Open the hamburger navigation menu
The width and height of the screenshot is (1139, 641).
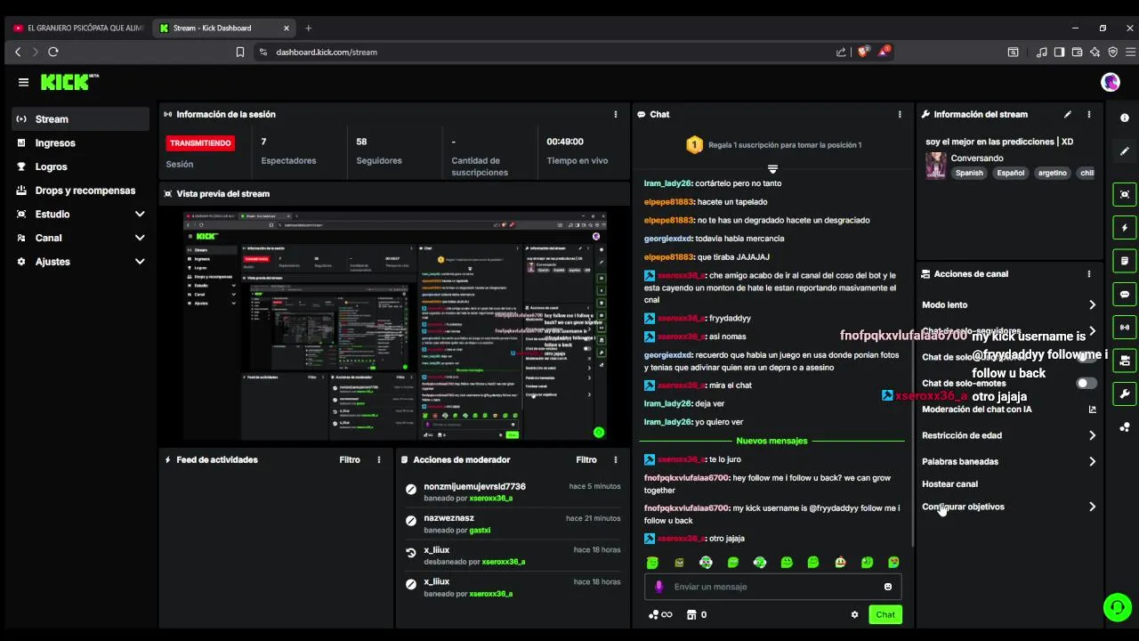23,82
